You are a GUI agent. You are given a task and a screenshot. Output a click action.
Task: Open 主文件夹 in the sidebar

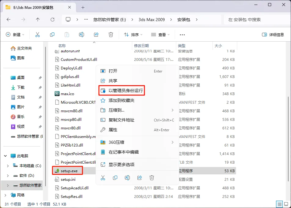[21, 48]
